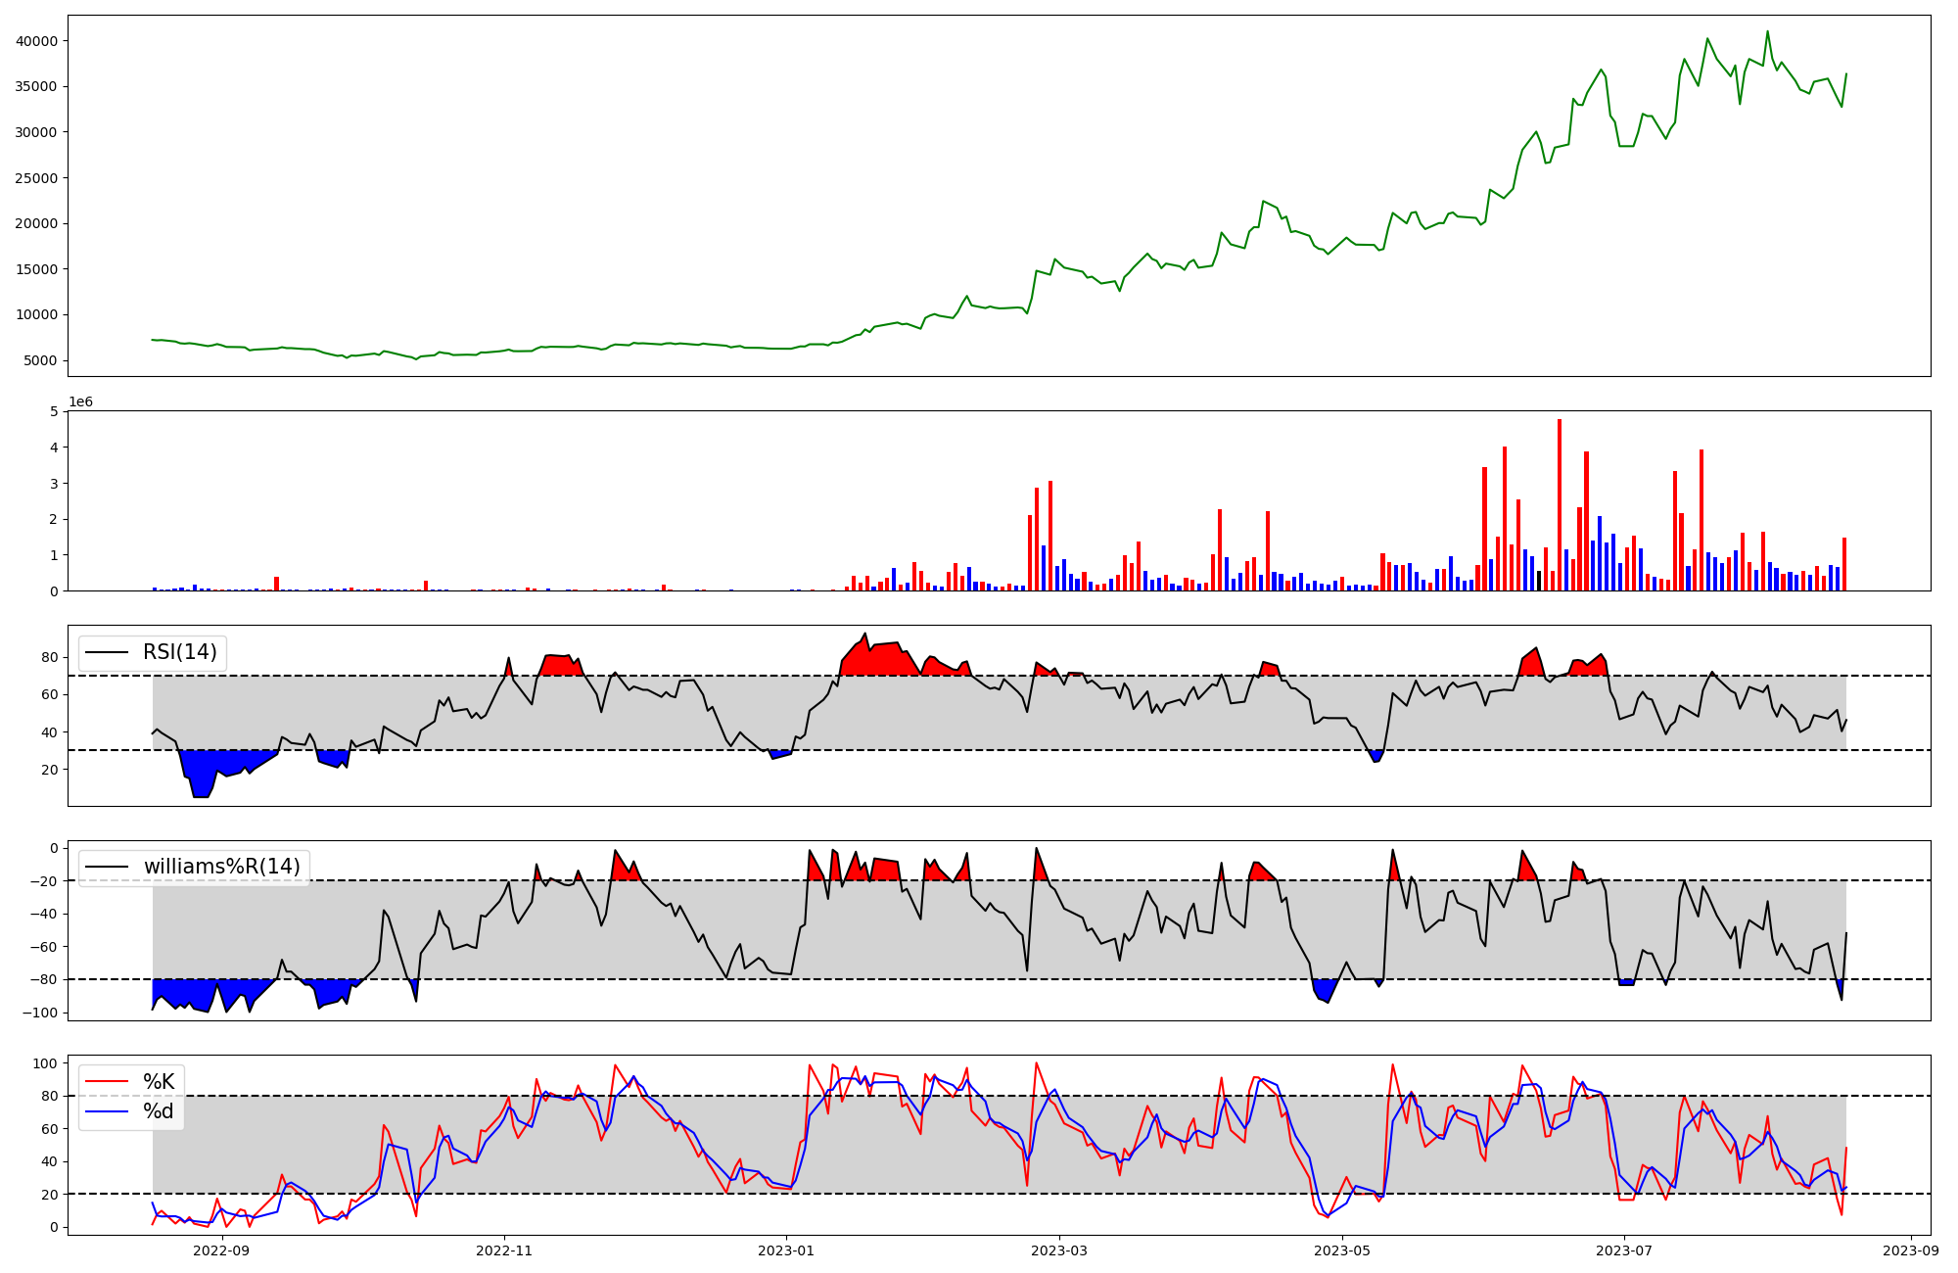
Task: Click the black RSI(14) legend line sample
Action: [x=108, y=652]
